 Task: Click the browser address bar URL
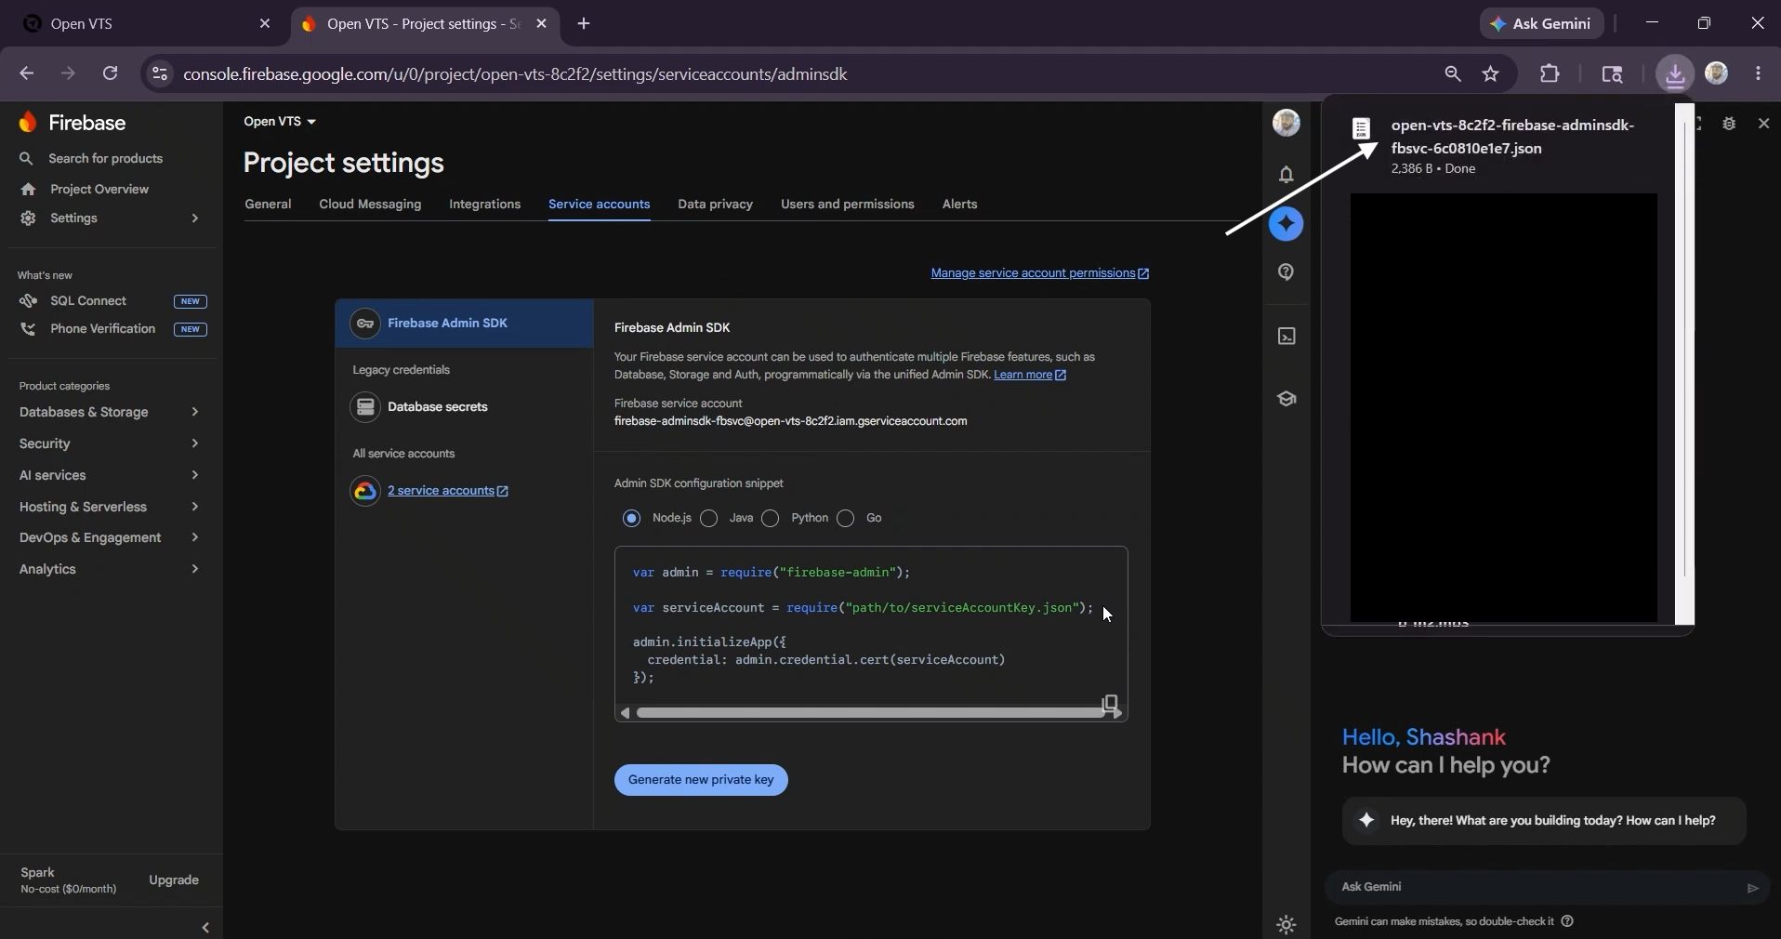coord(516,74)
